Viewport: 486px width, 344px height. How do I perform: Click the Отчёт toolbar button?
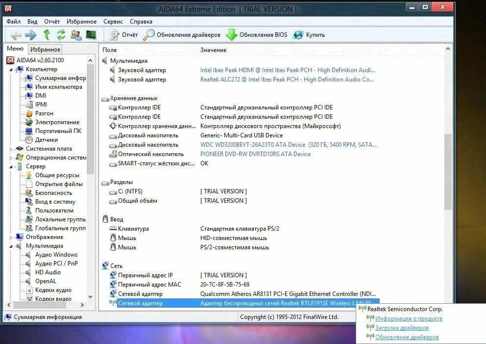click(x=123, y=35)
